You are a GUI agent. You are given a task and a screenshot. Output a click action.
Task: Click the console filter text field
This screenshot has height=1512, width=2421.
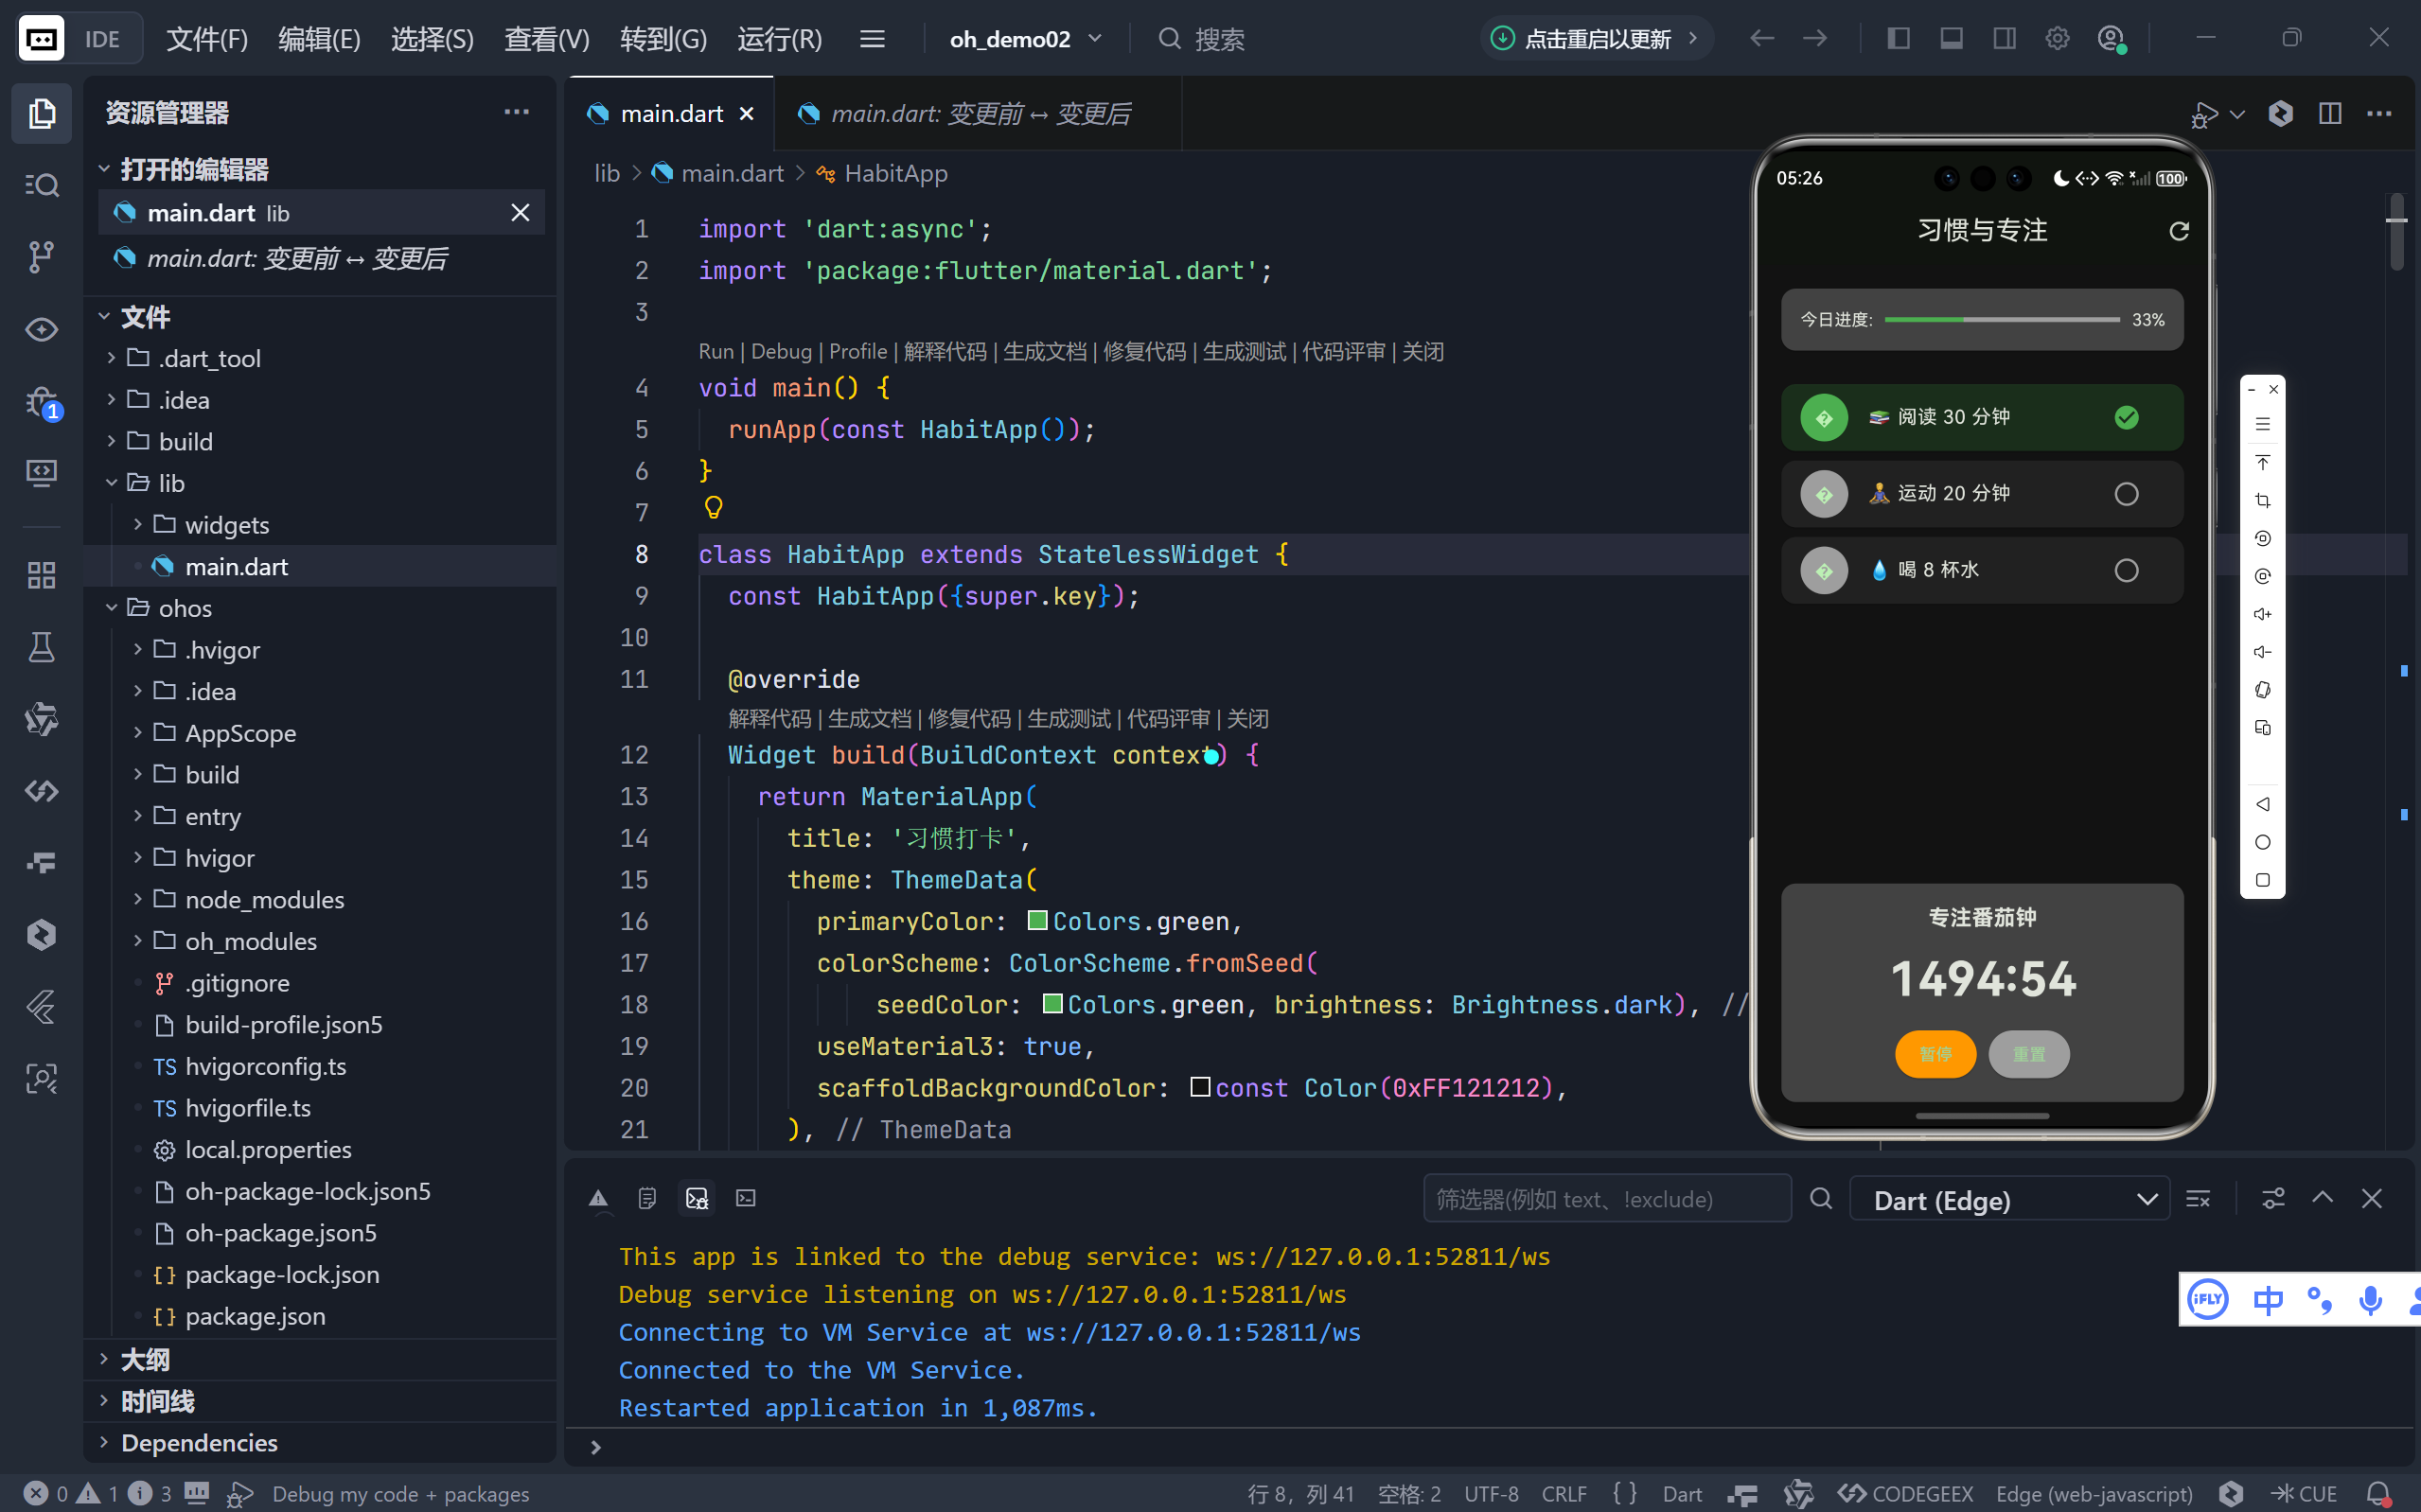coord(1605,1199)
